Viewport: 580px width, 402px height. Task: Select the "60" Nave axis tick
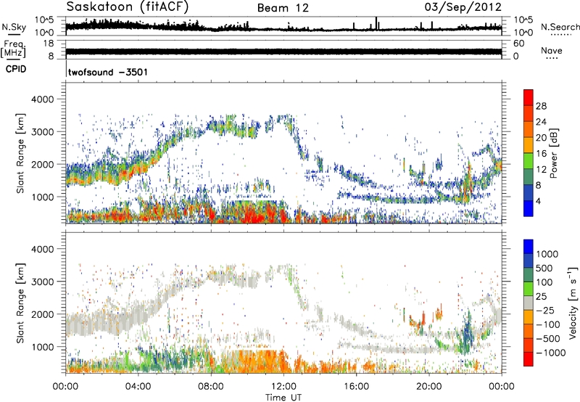pos(518,44)
